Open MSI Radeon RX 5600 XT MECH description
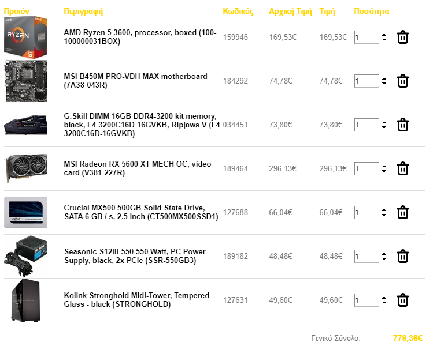426x346 pixels. coord(137,168)
